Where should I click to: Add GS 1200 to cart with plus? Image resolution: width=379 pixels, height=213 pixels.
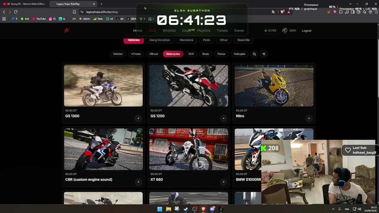tap(224, 118)
